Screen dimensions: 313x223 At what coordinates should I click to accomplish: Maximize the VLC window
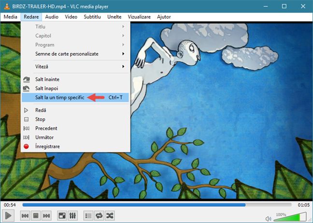coord(284,6)
